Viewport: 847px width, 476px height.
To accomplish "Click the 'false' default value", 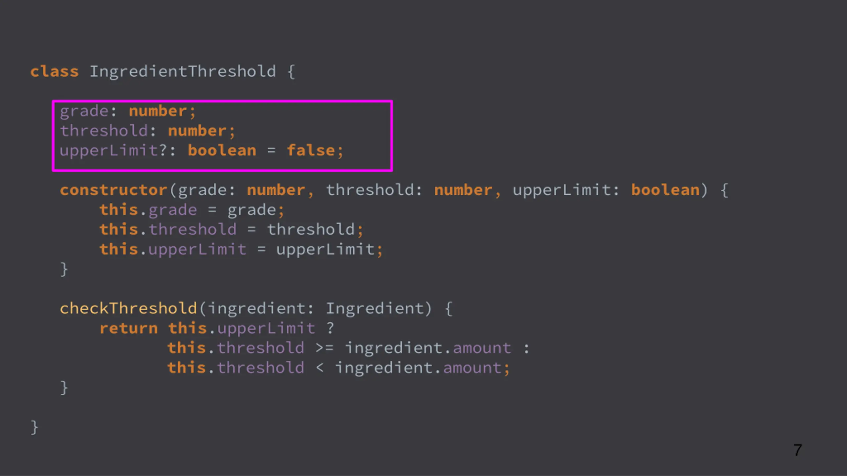I will [311, 151].
